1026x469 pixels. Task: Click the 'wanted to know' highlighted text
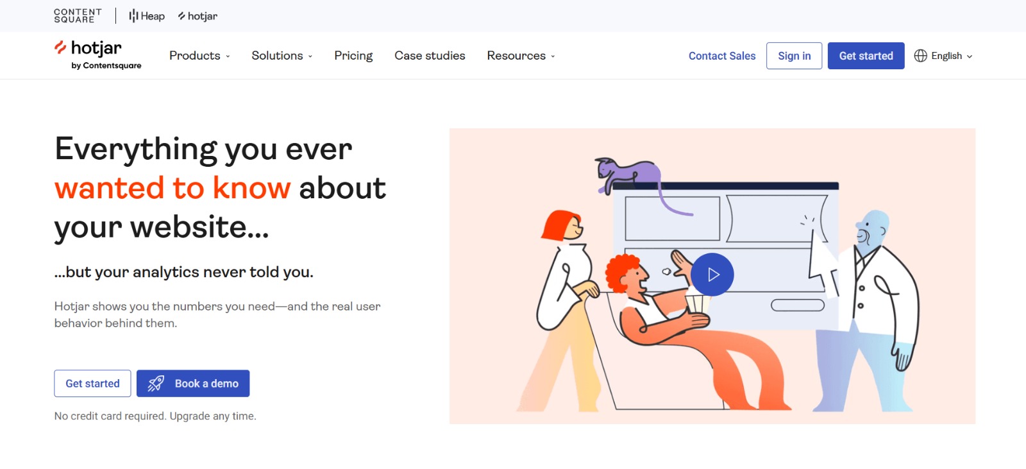[172, 188]
